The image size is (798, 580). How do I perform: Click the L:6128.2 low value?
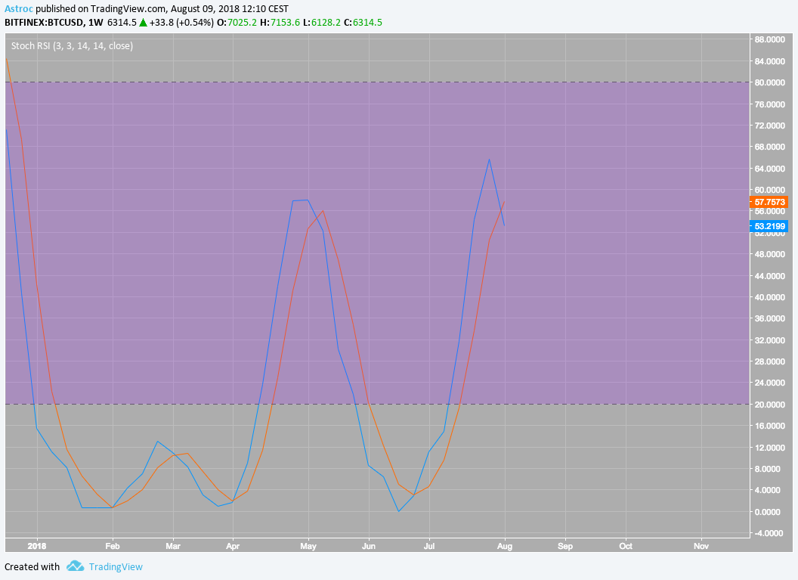(322, 23)
